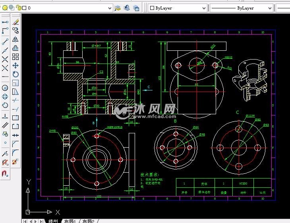290x223 pixels.
Task: Select the Mirror tool
Action: (x=15, y=39)
